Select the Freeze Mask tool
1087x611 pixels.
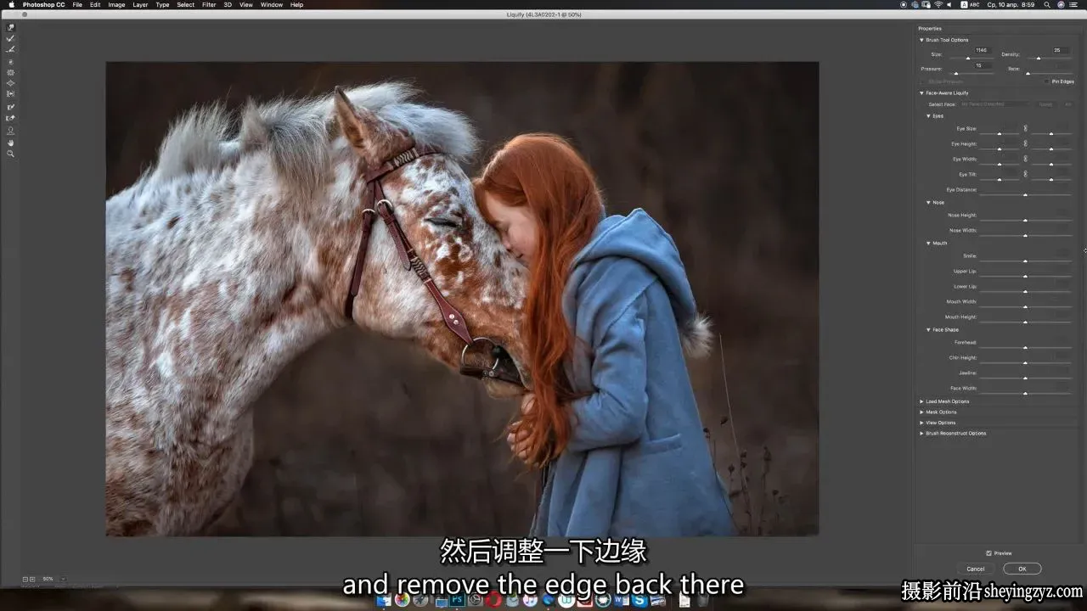pos(10,107)
